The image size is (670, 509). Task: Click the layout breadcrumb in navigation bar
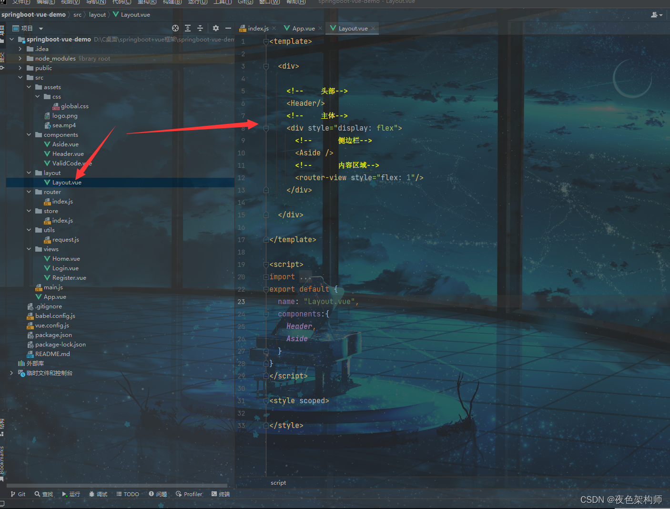[x=97, y=15]
